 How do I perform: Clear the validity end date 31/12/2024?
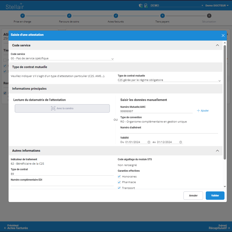coord(180,142)
